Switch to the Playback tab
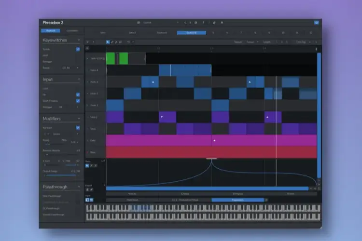Image resolution: width=362 pixels, height=241 pixels. click(51, 31)
